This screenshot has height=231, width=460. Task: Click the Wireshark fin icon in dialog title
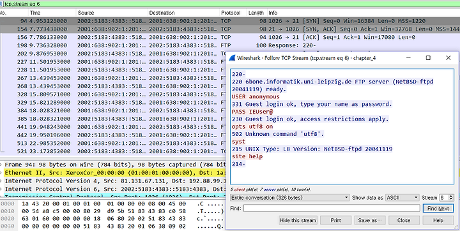click(x=232, y=57)
